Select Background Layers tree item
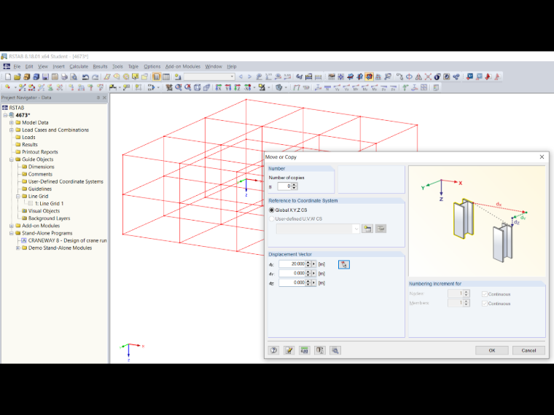 pyautogui.click(x=49, y=218)
